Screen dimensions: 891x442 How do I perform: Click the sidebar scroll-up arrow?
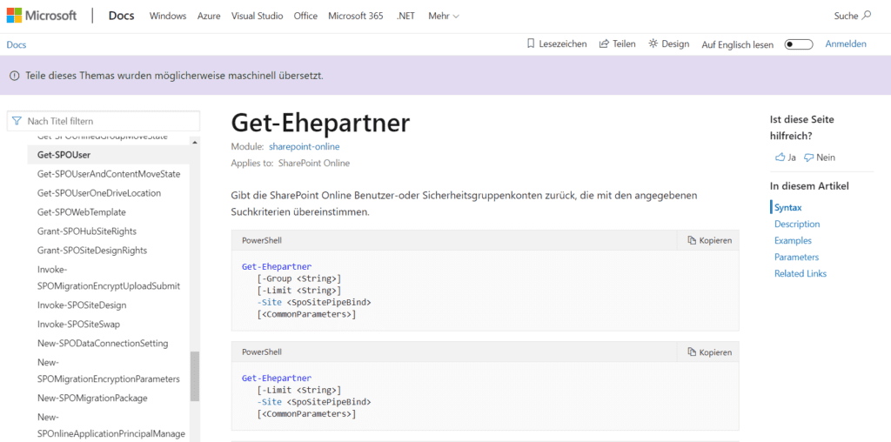pos(194,142)
